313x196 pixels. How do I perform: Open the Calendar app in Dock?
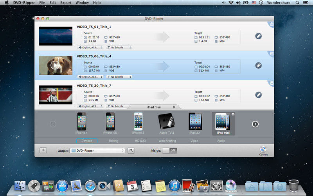tap(132, 186)
